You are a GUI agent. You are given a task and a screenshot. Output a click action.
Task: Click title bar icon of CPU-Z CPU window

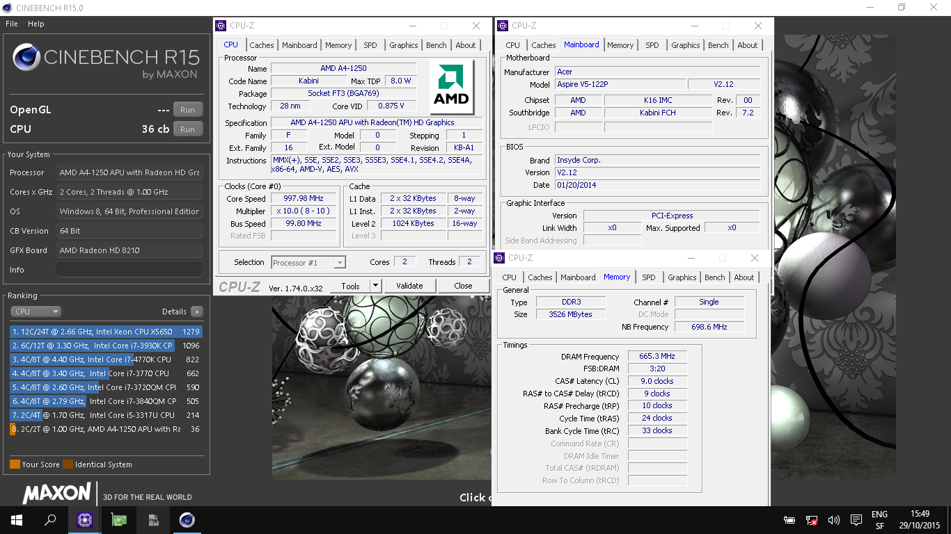click(221, 26)
